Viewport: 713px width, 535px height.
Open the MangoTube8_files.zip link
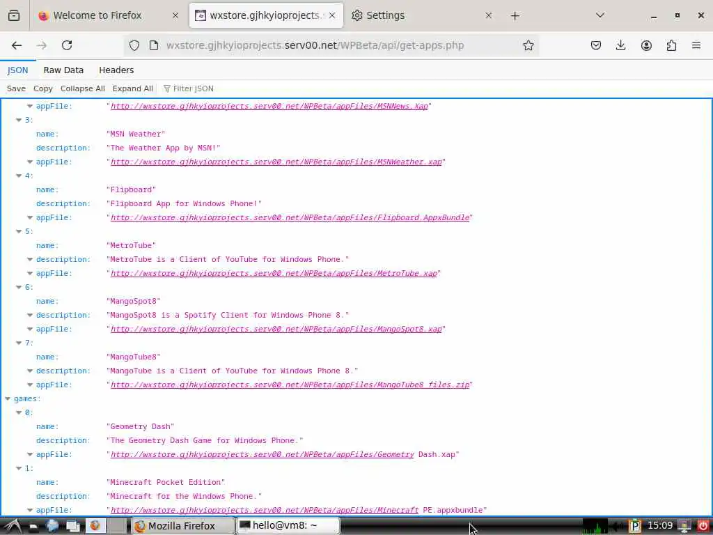290,385
